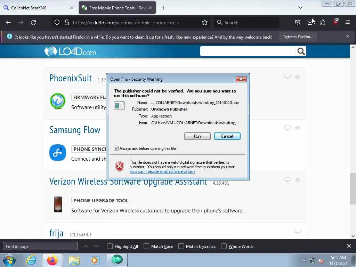Screen dimensions: 356x267
Task: Reload the current page
Action: (x=33, y=23)
